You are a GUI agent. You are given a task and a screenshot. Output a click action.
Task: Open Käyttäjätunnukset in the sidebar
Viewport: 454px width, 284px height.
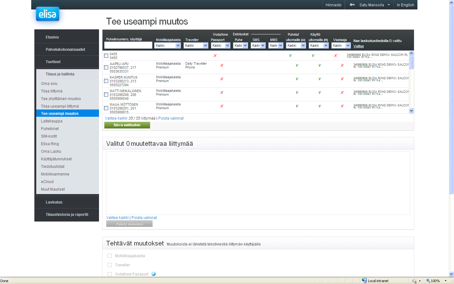coord(56,159)
